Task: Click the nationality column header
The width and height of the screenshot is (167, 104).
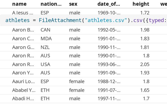Action: 51,4
